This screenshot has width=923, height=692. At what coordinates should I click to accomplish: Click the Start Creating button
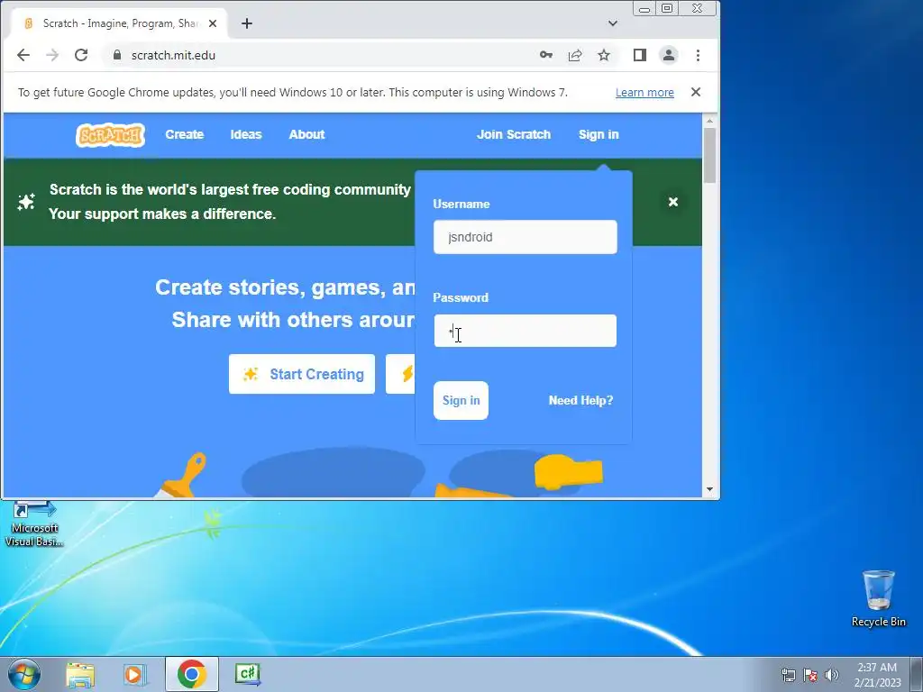click(x=302, y=374)
